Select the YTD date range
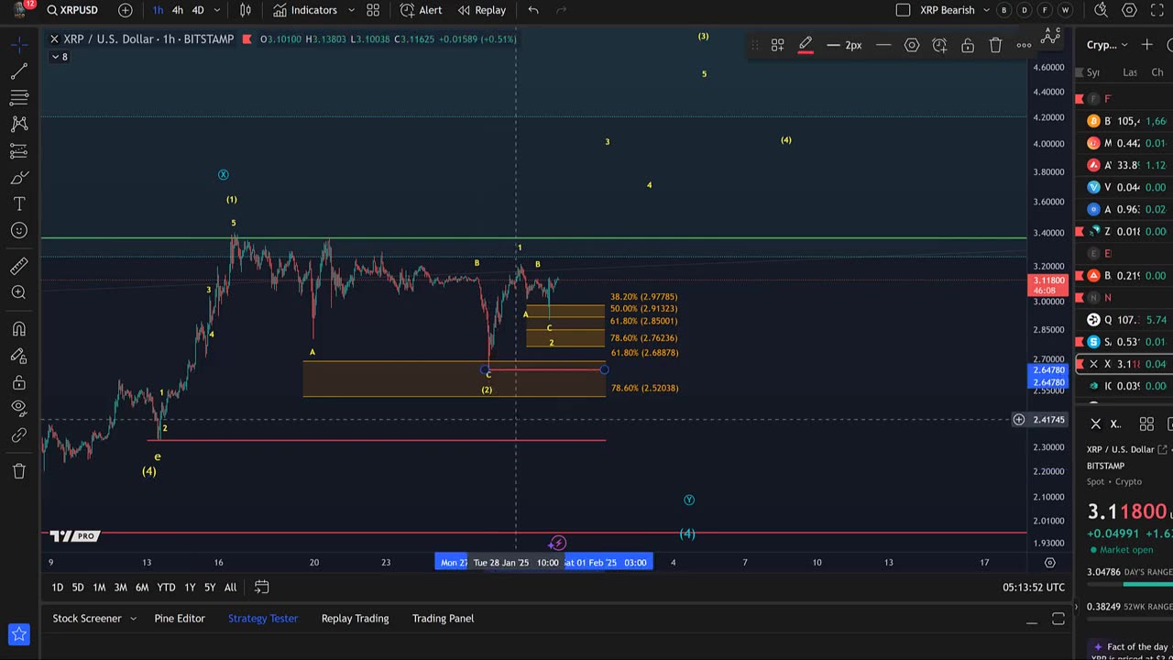Viewport: 1173px width, 660px height. [166, 588]
